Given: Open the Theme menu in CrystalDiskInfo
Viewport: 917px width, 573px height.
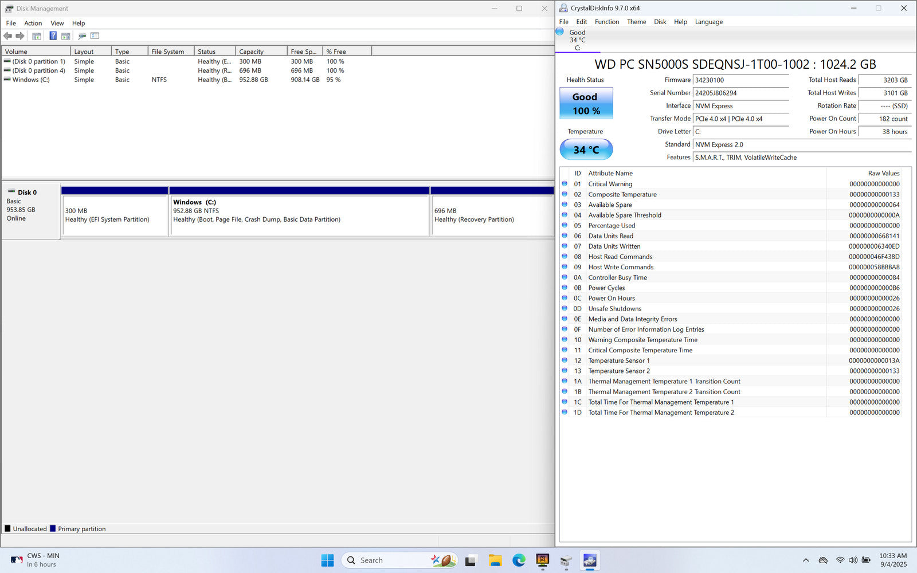Looking at the screenshot, I should pos(636,22).
